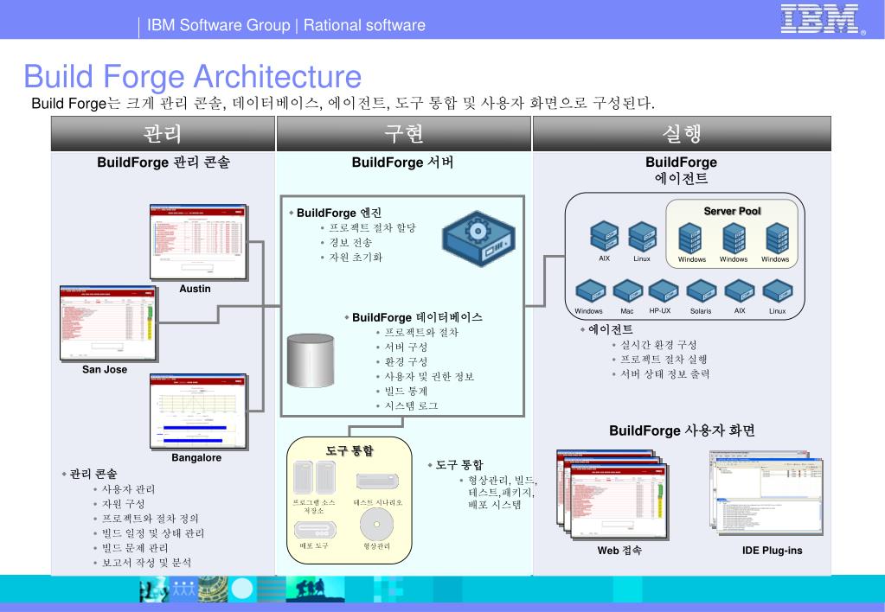
Task: Select the single-unit AIX icon beside Solaris
Action: coord(740,291)
